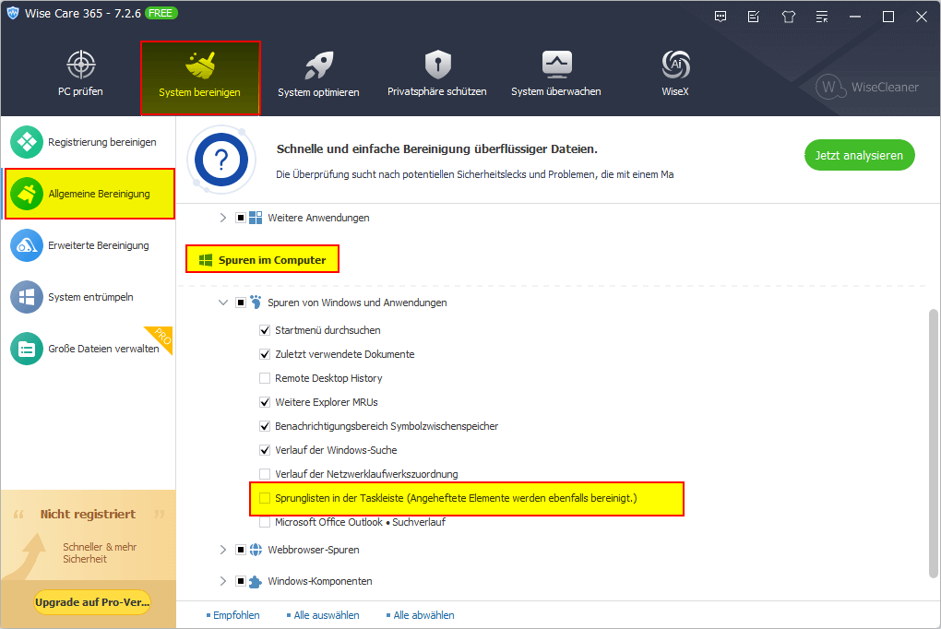Click the vertical scrollbar of the list
The height and width of the screenshot is (629, 941).
[933, 445]
